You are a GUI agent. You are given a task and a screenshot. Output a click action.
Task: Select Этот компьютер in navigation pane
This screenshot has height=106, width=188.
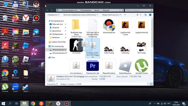(x=56, y=46)
